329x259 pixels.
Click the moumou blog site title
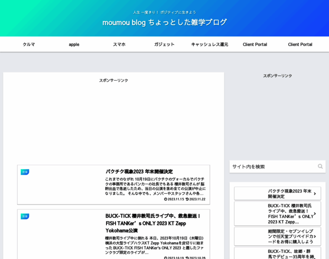tap(164, 22)
